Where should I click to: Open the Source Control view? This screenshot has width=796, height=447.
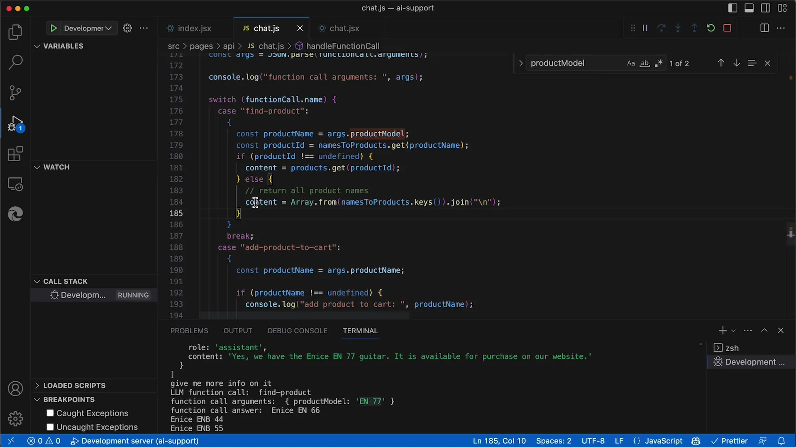click(15, 92)
